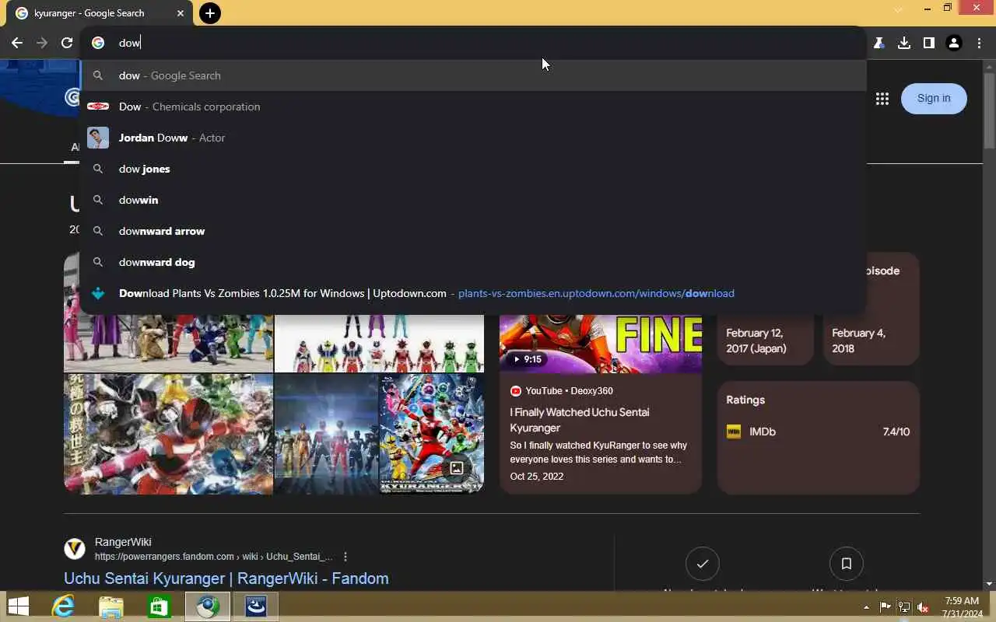Image resolution: width=996 pixels, height=622 pixels.
Task: Open the tab search chevron in title bar
Action: [898, 9]
